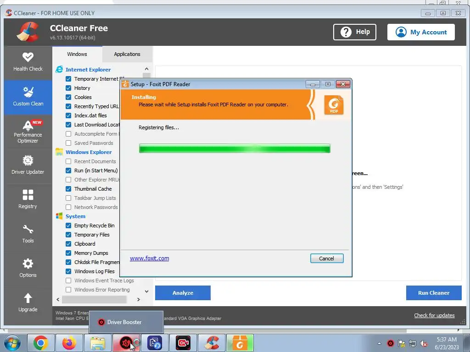Click the taskbar clock and date
Viewport: 470px width, 352px height.
[x=447, y=343]
